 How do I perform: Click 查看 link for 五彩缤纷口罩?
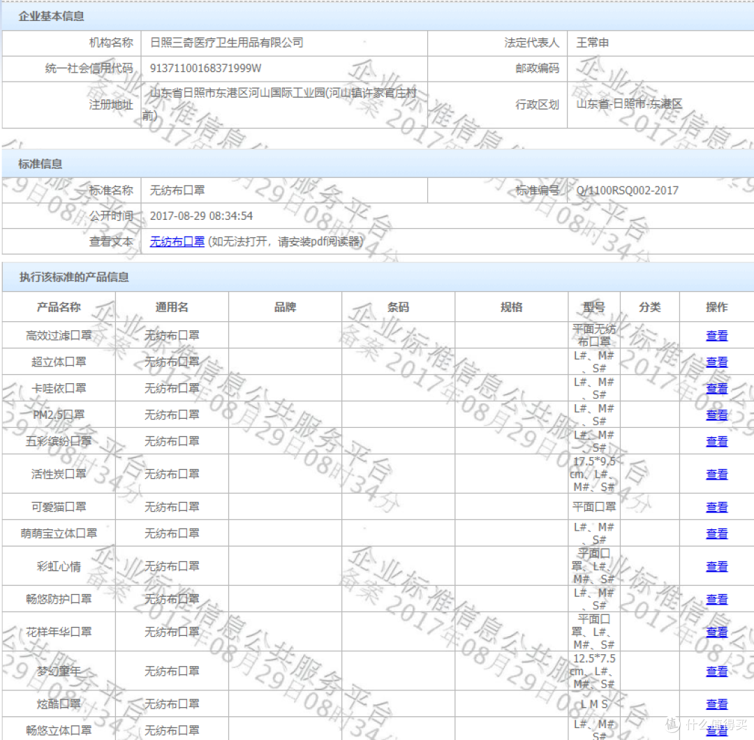tap(716, 441)
